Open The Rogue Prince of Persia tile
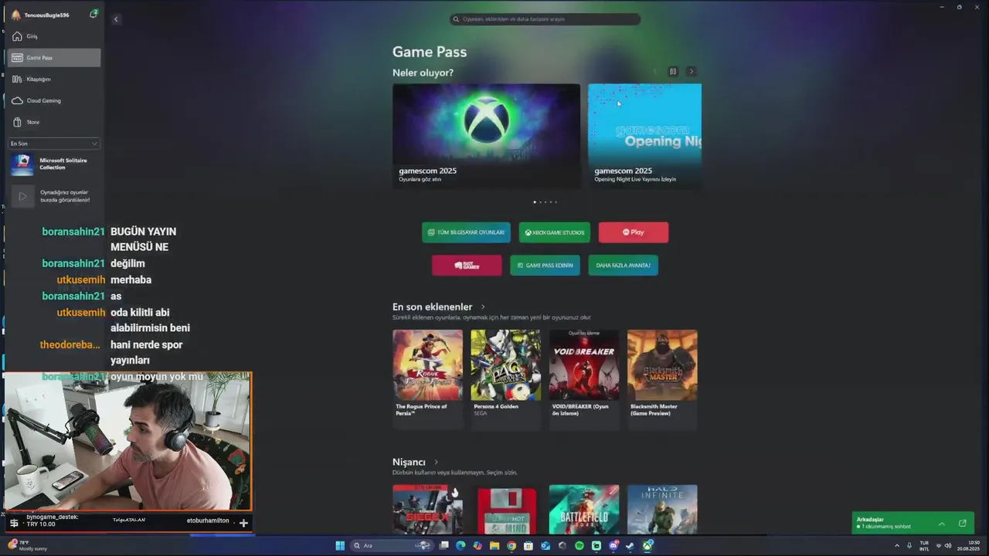This screenshot has width=989, height=556. pyautogui.click(x=427, y=378)
